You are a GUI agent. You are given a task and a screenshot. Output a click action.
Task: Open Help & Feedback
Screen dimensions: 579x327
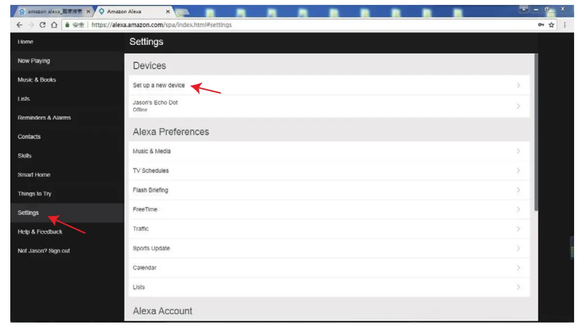tap(40, 232)
